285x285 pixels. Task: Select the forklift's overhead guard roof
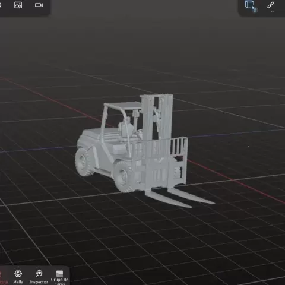(123, 106)
